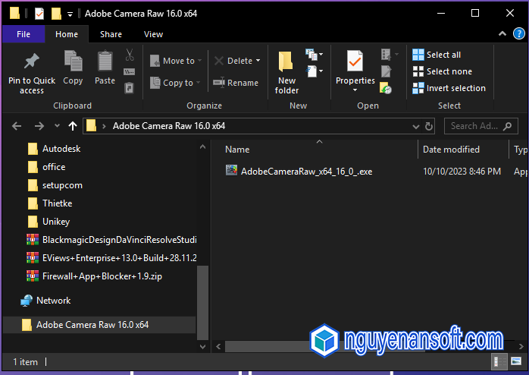Click the Paste clipboard icon

click(x=105, y=61)
